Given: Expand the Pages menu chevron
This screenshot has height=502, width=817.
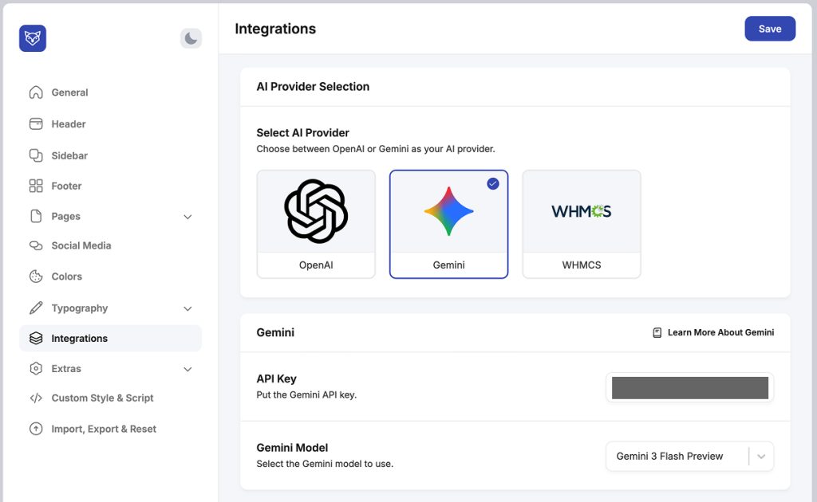Looking at the screenshot, I should pyautogui.click(x=188, y=217).
